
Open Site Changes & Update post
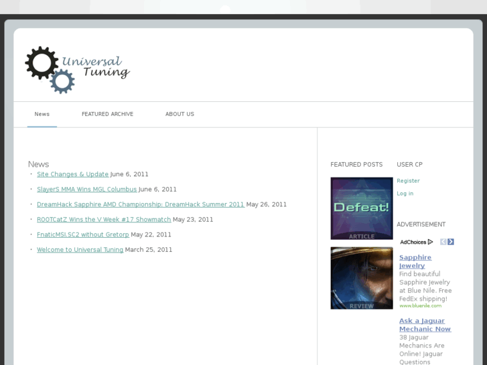[72, 174]
